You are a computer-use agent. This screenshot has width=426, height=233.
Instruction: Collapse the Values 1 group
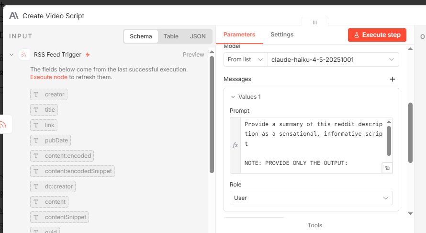pos(233,97)
